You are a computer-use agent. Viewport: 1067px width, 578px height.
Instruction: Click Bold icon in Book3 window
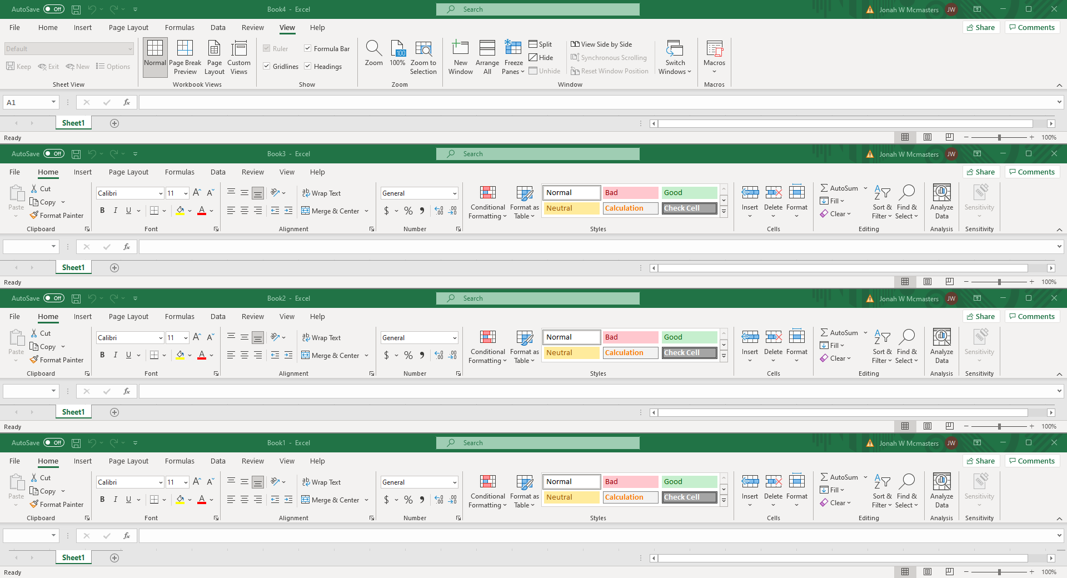pyautogui.click(x=102, y=211)
